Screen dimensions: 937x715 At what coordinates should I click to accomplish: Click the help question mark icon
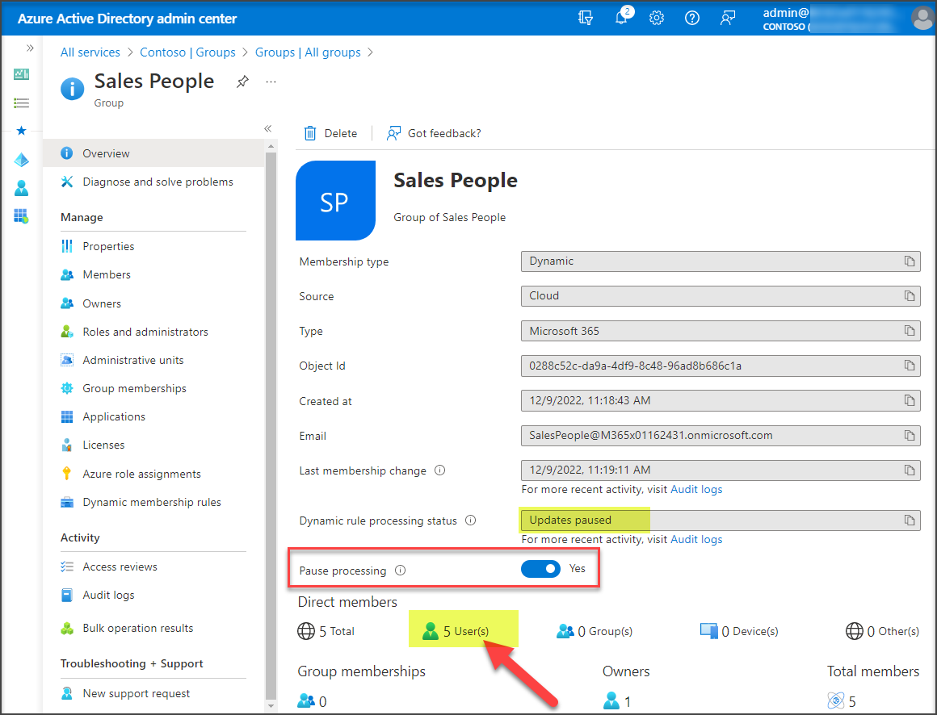(692, 18)
